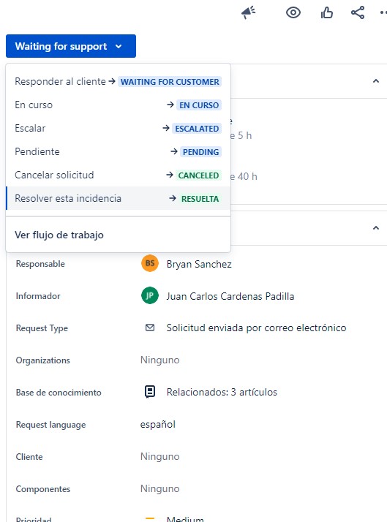Click the thumbs-up vote icon
Screen dimensions: 387x522
[327, 12]
